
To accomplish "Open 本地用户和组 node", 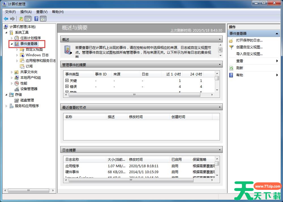I will coord(30,78).
